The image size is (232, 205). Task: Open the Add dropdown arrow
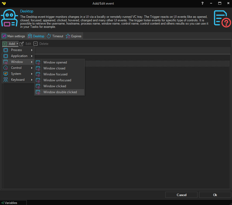pos(17,44)
